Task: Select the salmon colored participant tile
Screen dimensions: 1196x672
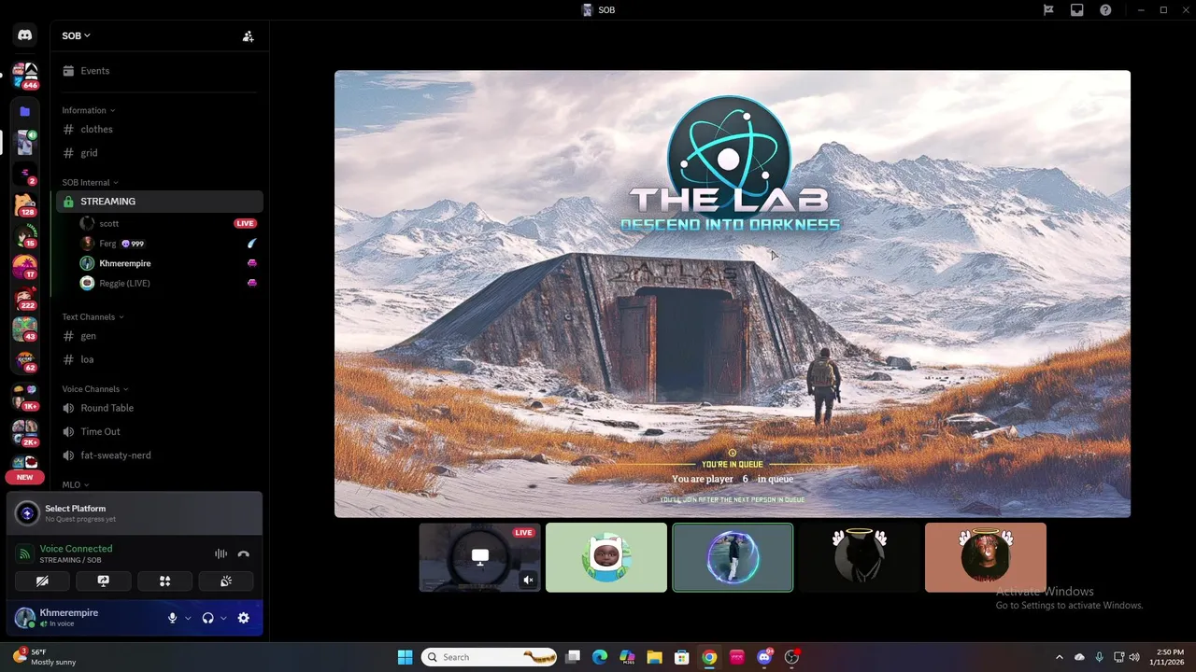Action: (x=986, y=557)
